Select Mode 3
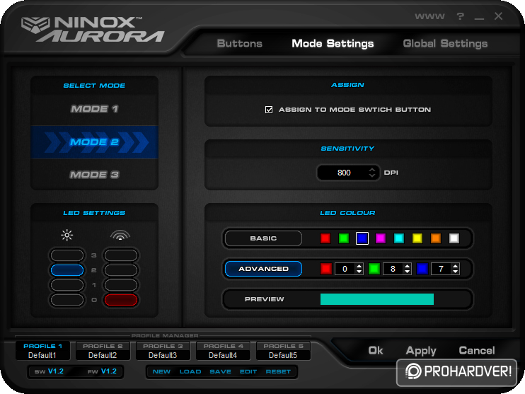 [x=94, y=175]
